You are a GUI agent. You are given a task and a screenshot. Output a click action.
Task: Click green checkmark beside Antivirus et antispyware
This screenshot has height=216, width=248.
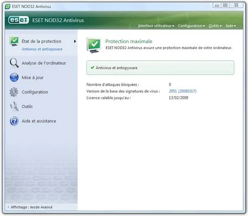pyautogui.click(x=93, y=67)
